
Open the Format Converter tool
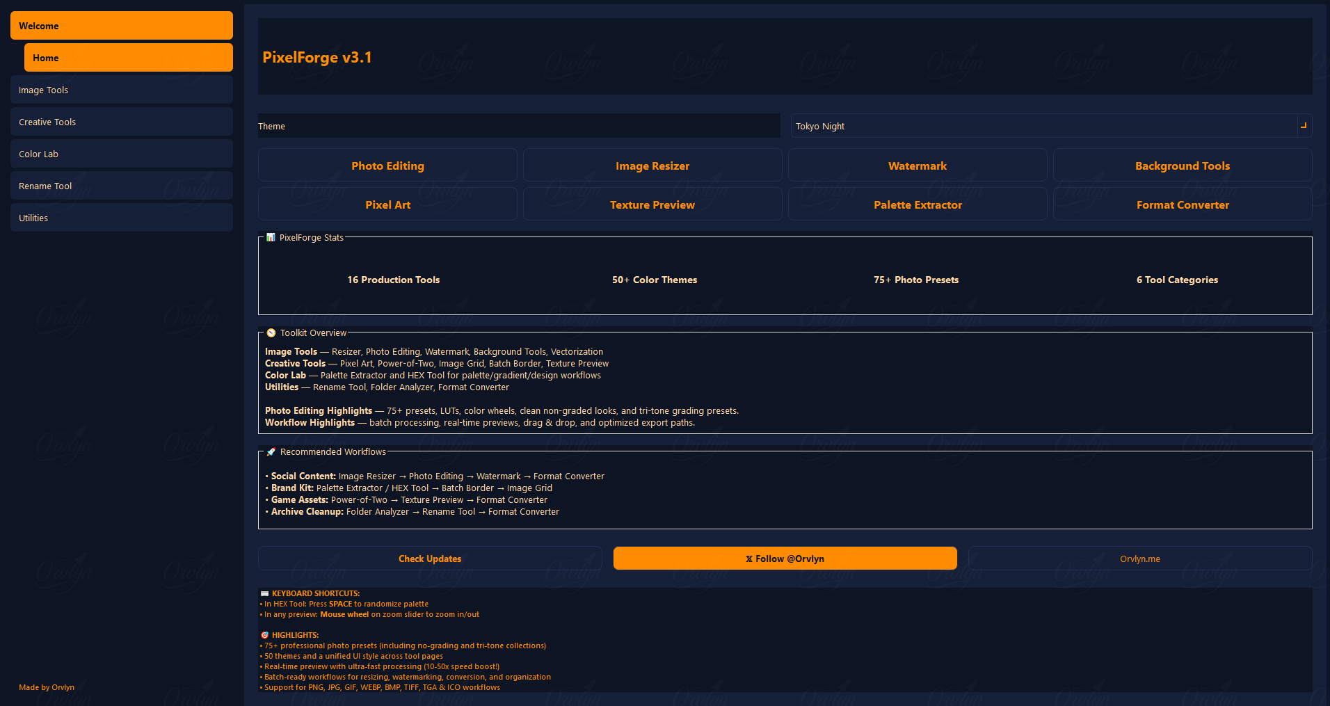tap(1183, 204)
